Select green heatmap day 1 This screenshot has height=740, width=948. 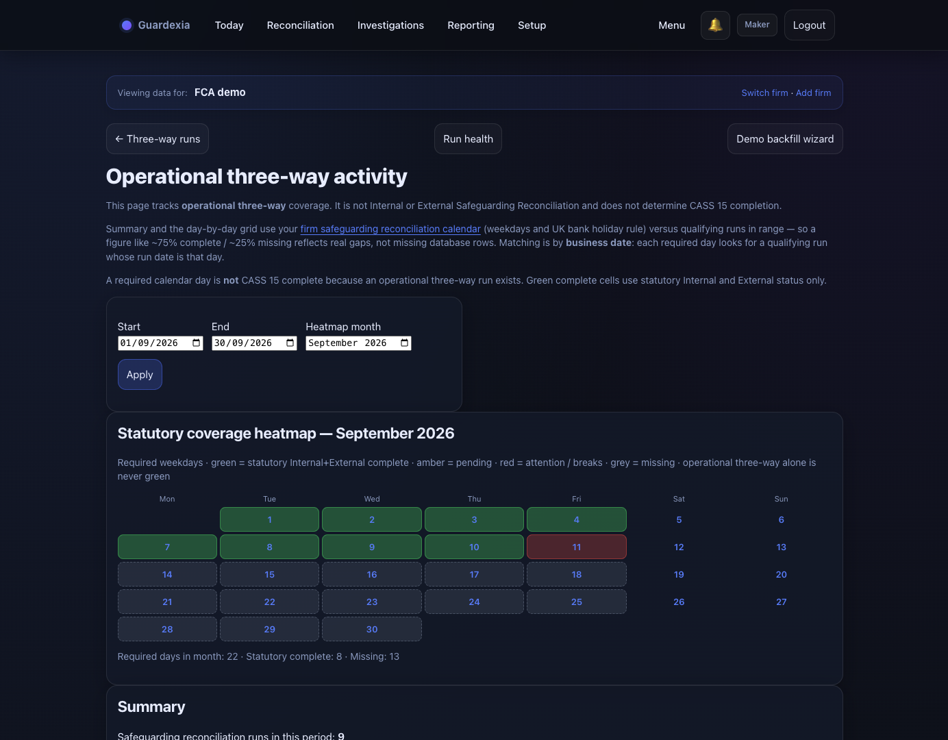click(269, 519)
